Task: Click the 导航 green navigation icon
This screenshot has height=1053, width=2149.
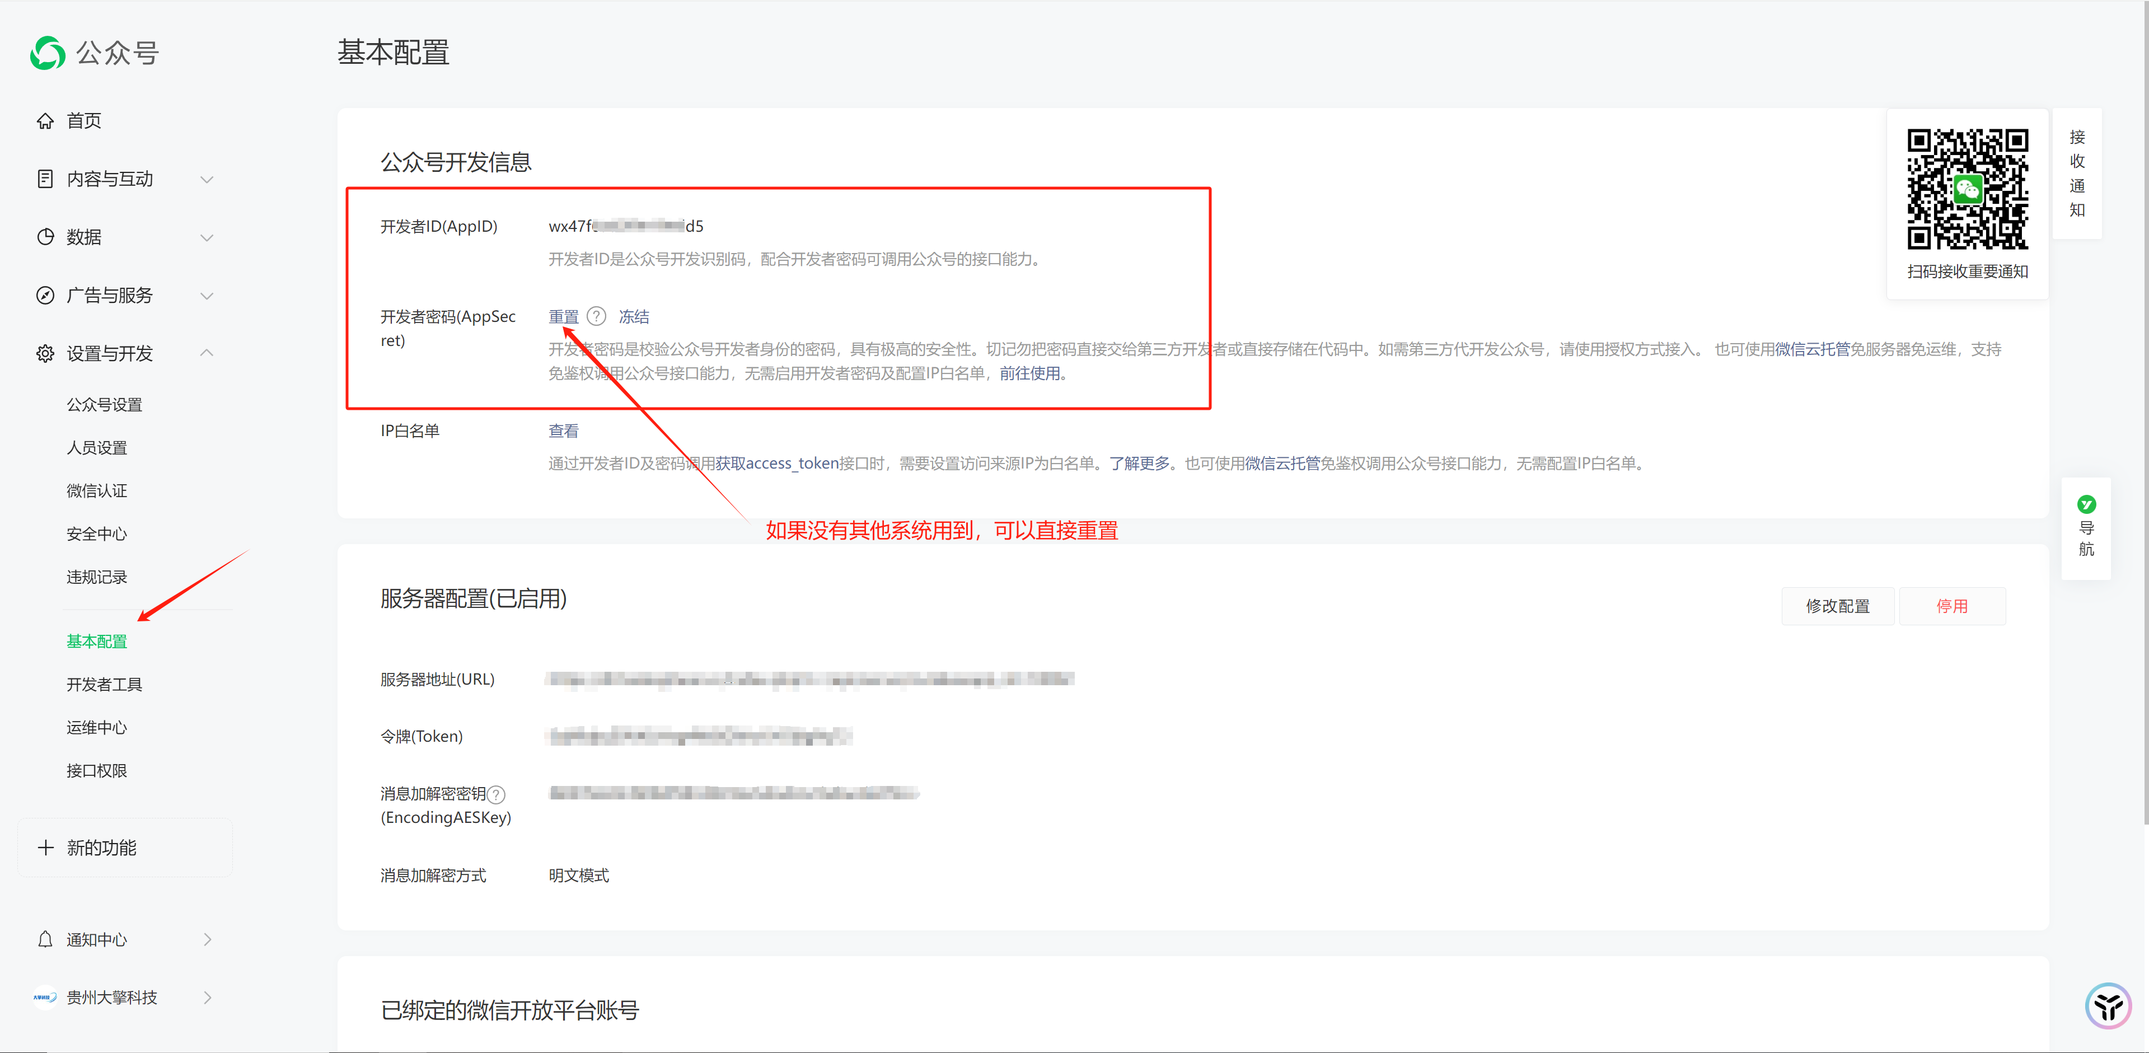Action: (x=2086, y=504)
